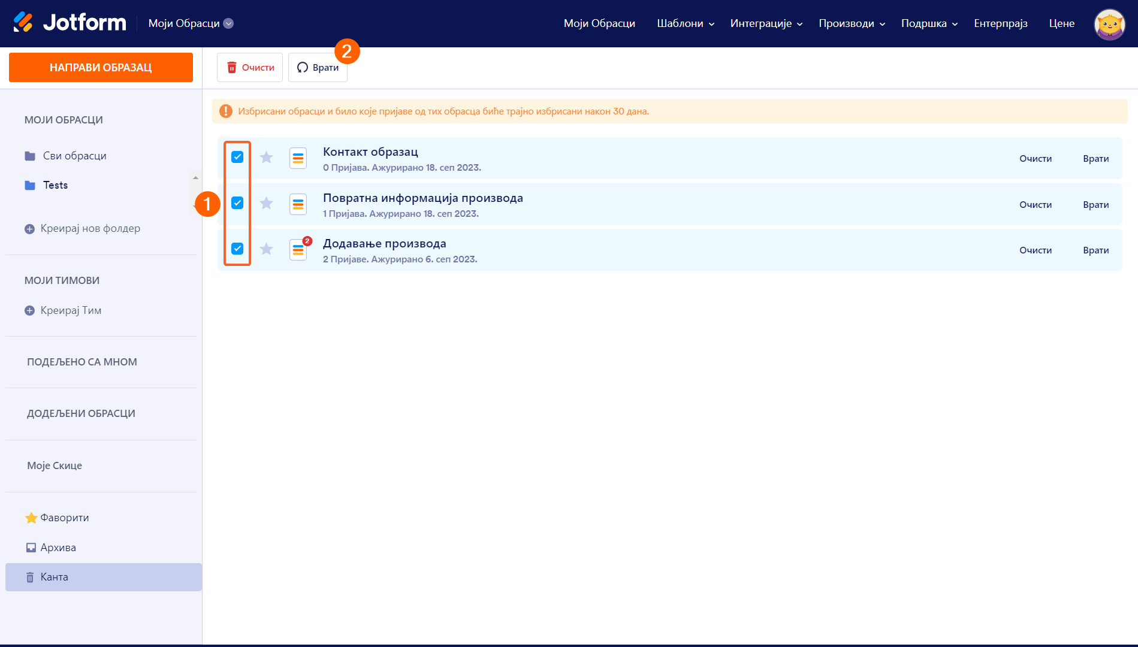Click the folder icon of Сви обрасци
1138x647 pixels.
click(30, 156)
